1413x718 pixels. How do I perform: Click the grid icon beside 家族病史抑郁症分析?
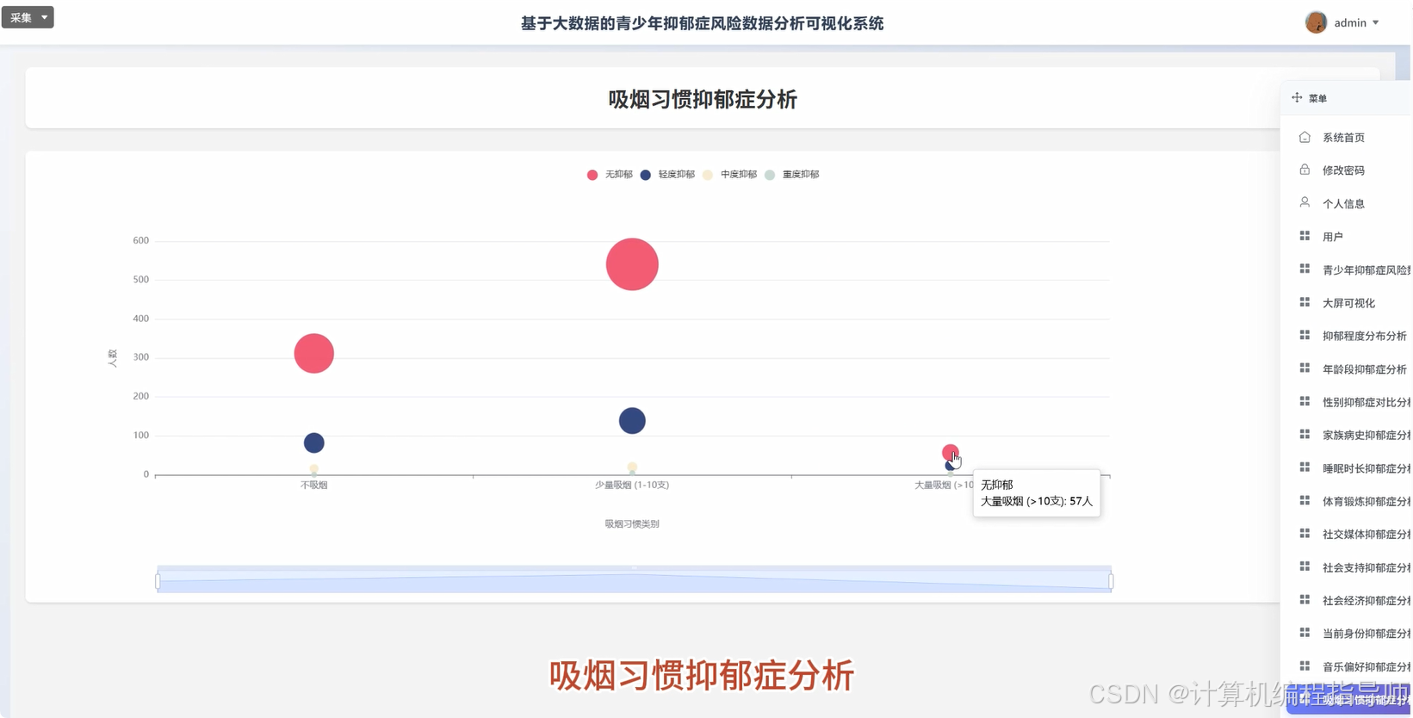click(x=1305, y=435)
